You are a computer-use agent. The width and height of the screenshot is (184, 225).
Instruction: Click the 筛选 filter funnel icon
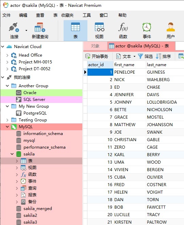(140, 56)
